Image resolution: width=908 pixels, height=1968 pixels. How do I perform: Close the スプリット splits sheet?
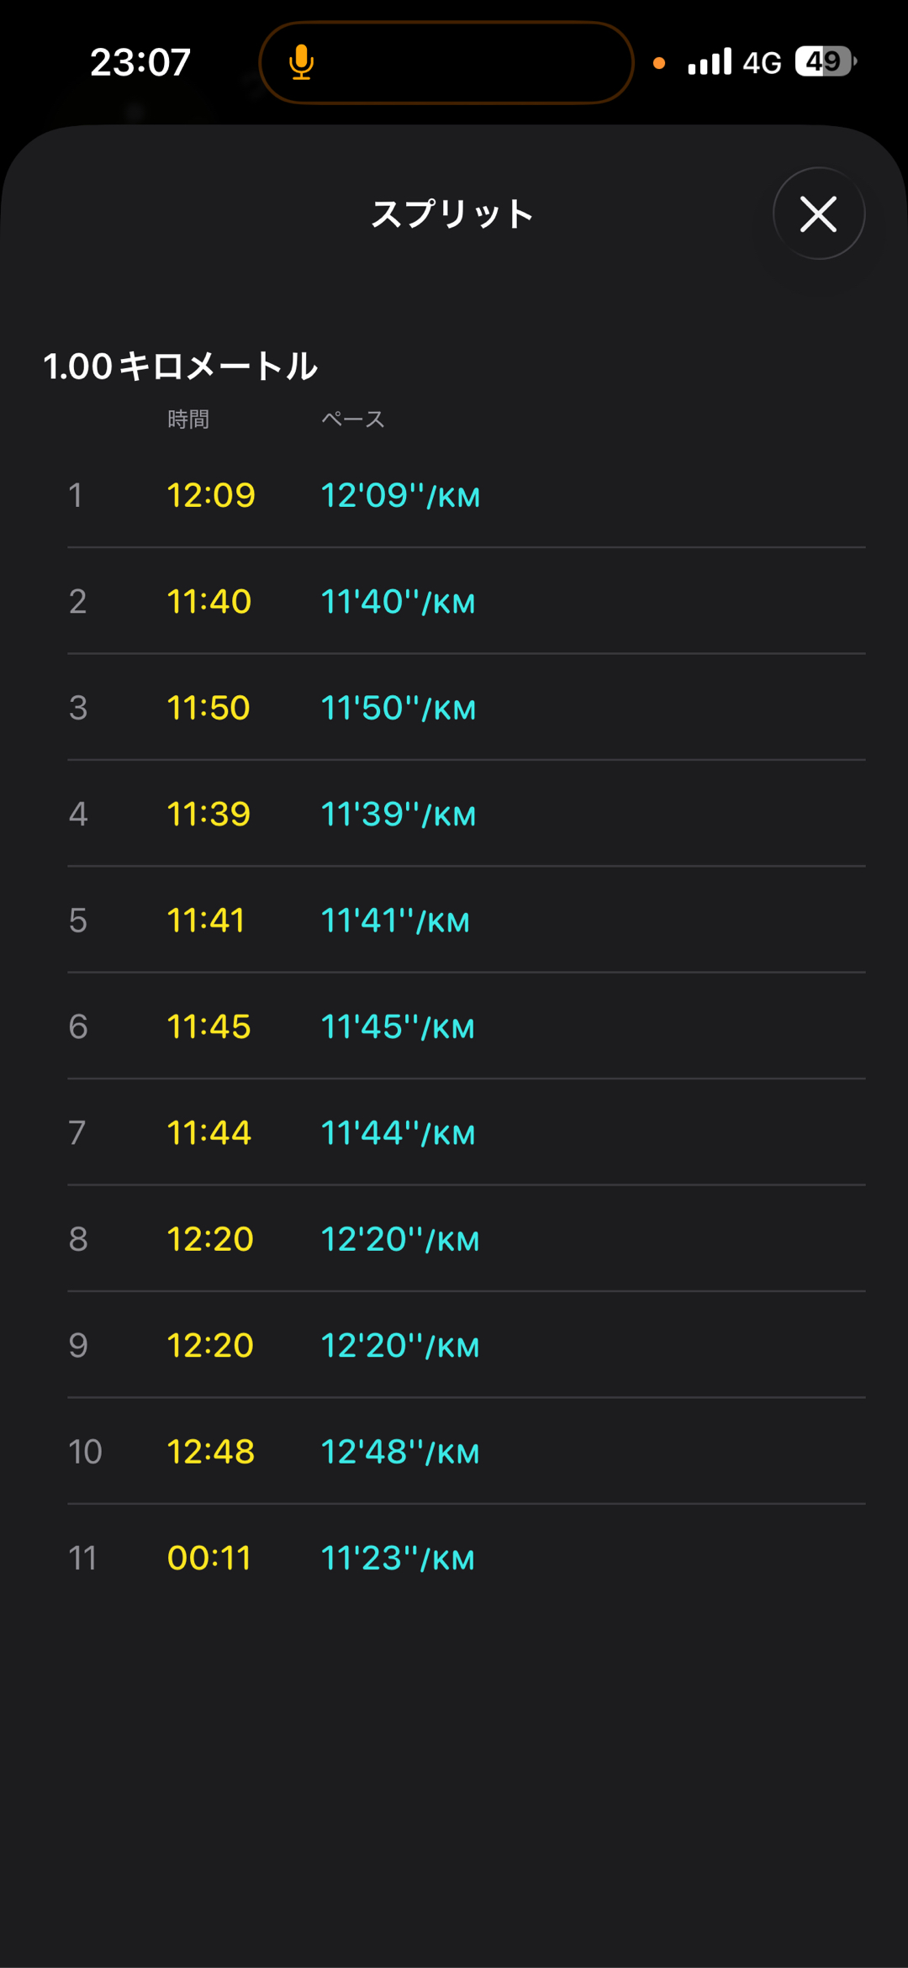(818, 214)
